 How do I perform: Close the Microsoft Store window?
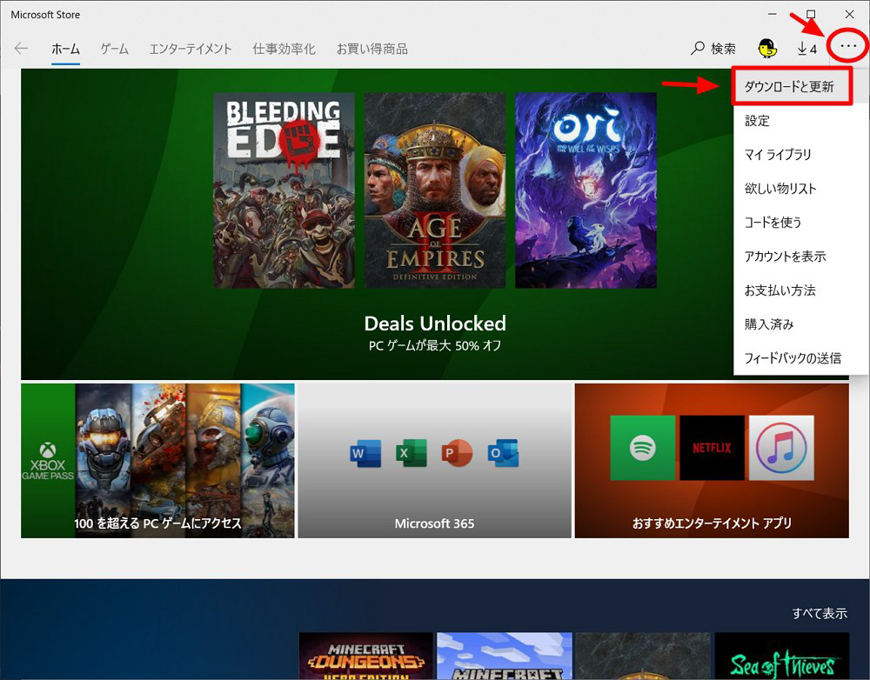849,13
